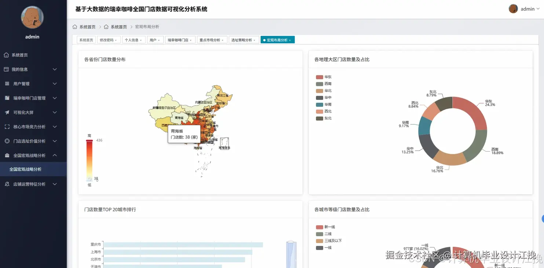Expand the 瑞幸咖啡门店管理 menu chevron
544x268 pixels.
pyautogui.click(x=55, y=98)
